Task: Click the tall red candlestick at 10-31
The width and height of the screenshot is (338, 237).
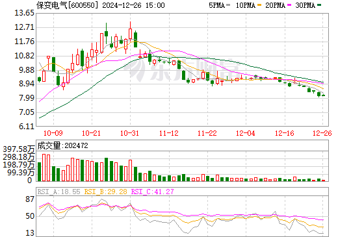Action: click(130, 34)
